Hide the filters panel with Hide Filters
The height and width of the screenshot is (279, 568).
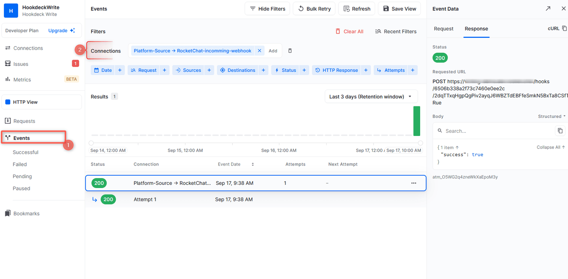(267, 8)
